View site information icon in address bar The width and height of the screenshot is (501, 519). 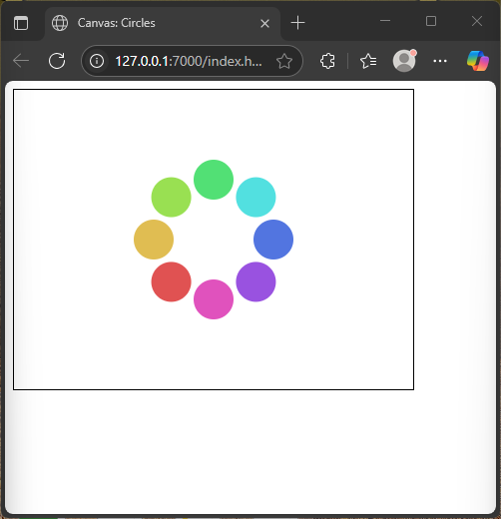tap(97, 61)
